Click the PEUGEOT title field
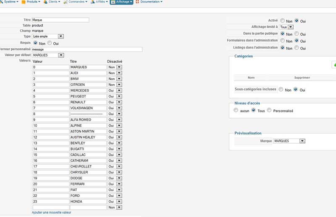The height and width of the screenshot is (217, 336). click(x=88, y=96)
